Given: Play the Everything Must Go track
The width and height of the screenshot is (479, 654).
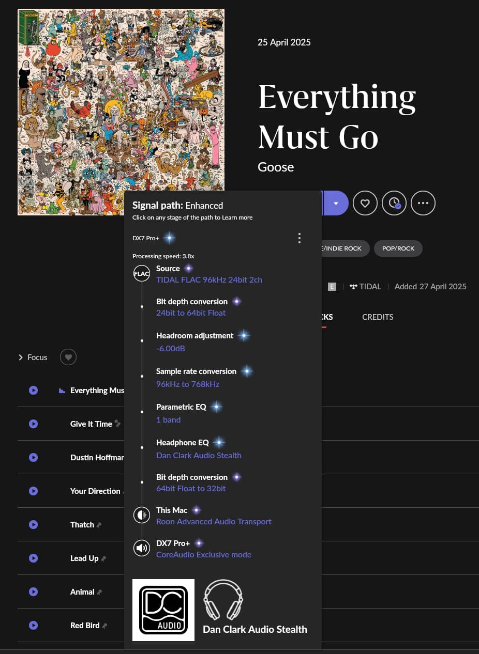Looking at the screenshot, I should 34,391.
